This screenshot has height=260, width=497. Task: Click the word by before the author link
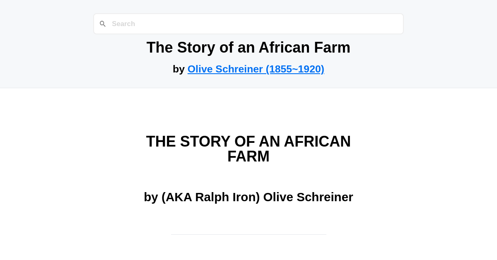[179, 69]
